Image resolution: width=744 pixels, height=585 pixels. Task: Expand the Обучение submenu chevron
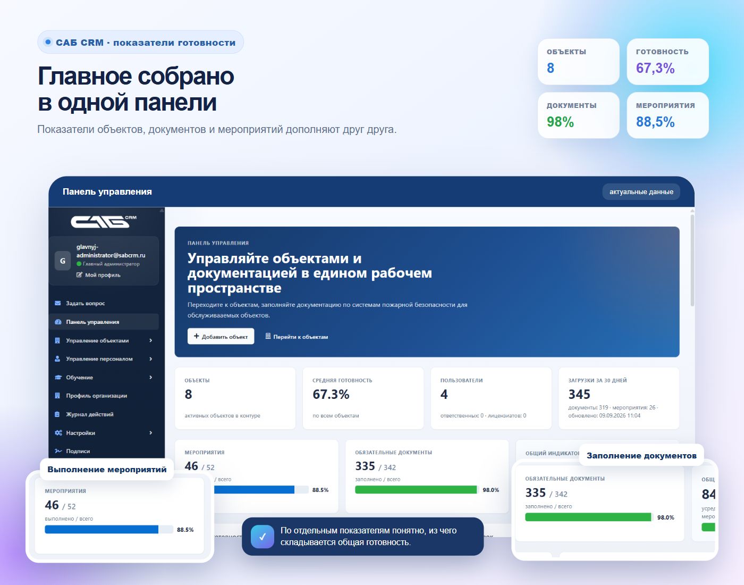coord(151,378)
